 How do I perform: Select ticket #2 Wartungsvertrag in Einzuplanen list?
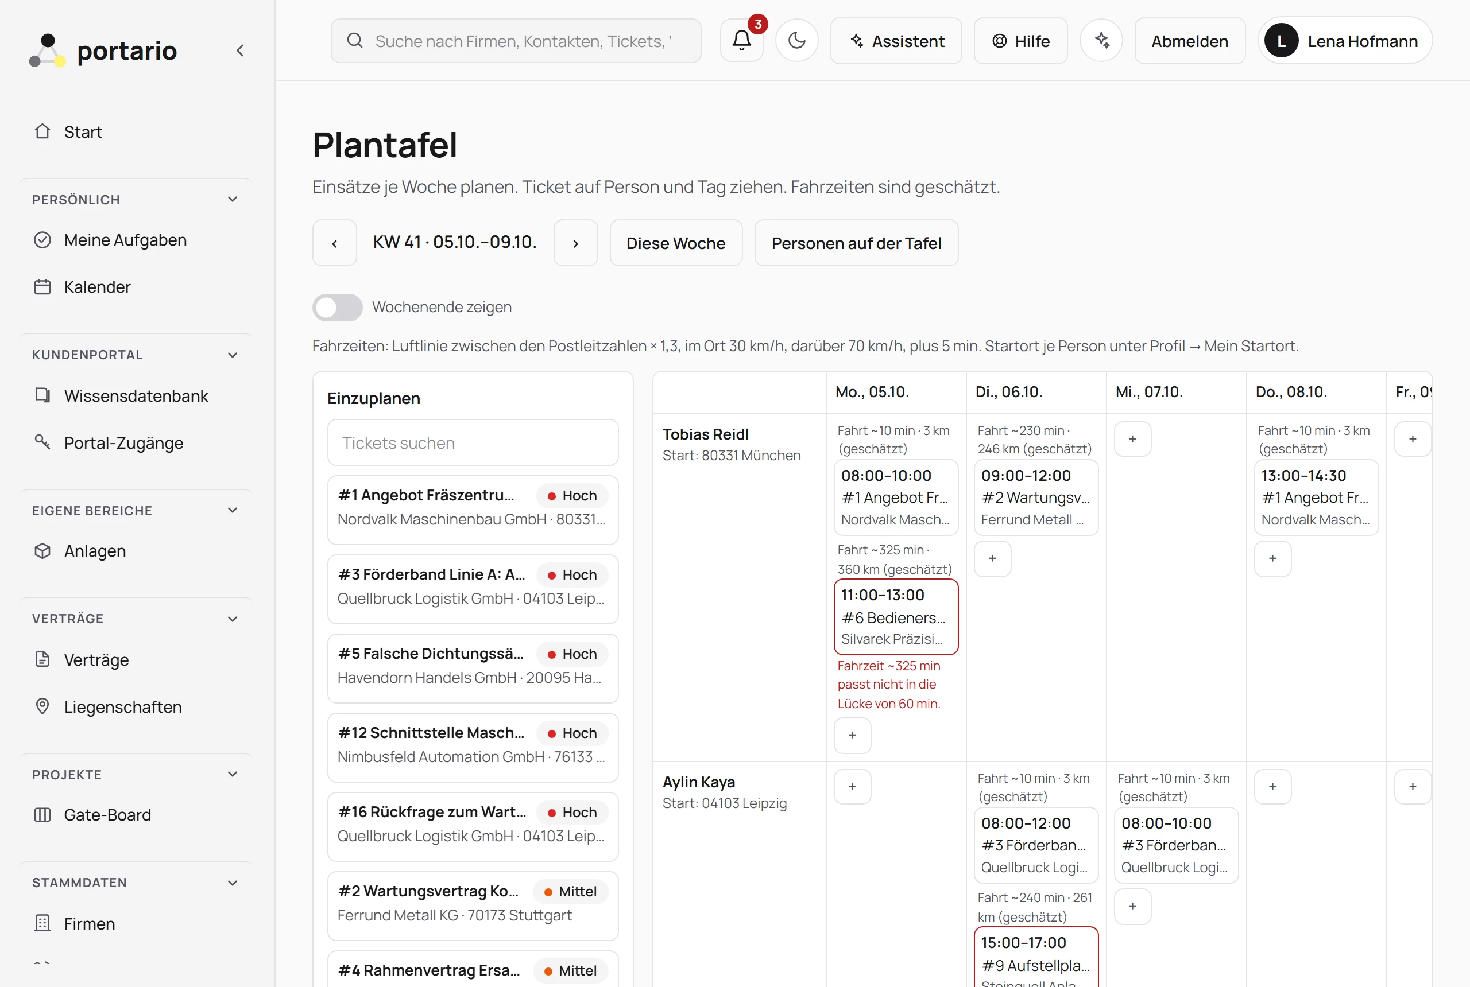(x=473, y=907)
